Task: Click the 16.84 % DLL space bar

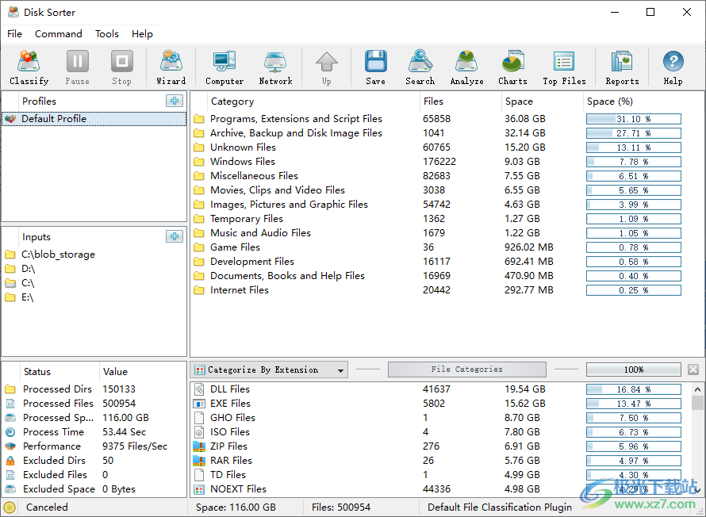Action: click(634, 389)
